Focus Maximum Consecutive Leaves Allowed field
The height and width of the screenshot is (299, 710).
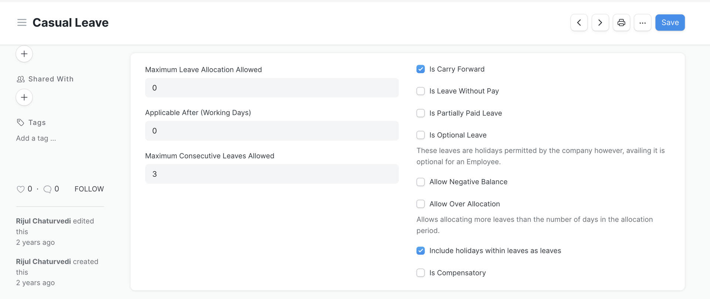(272, 174)
